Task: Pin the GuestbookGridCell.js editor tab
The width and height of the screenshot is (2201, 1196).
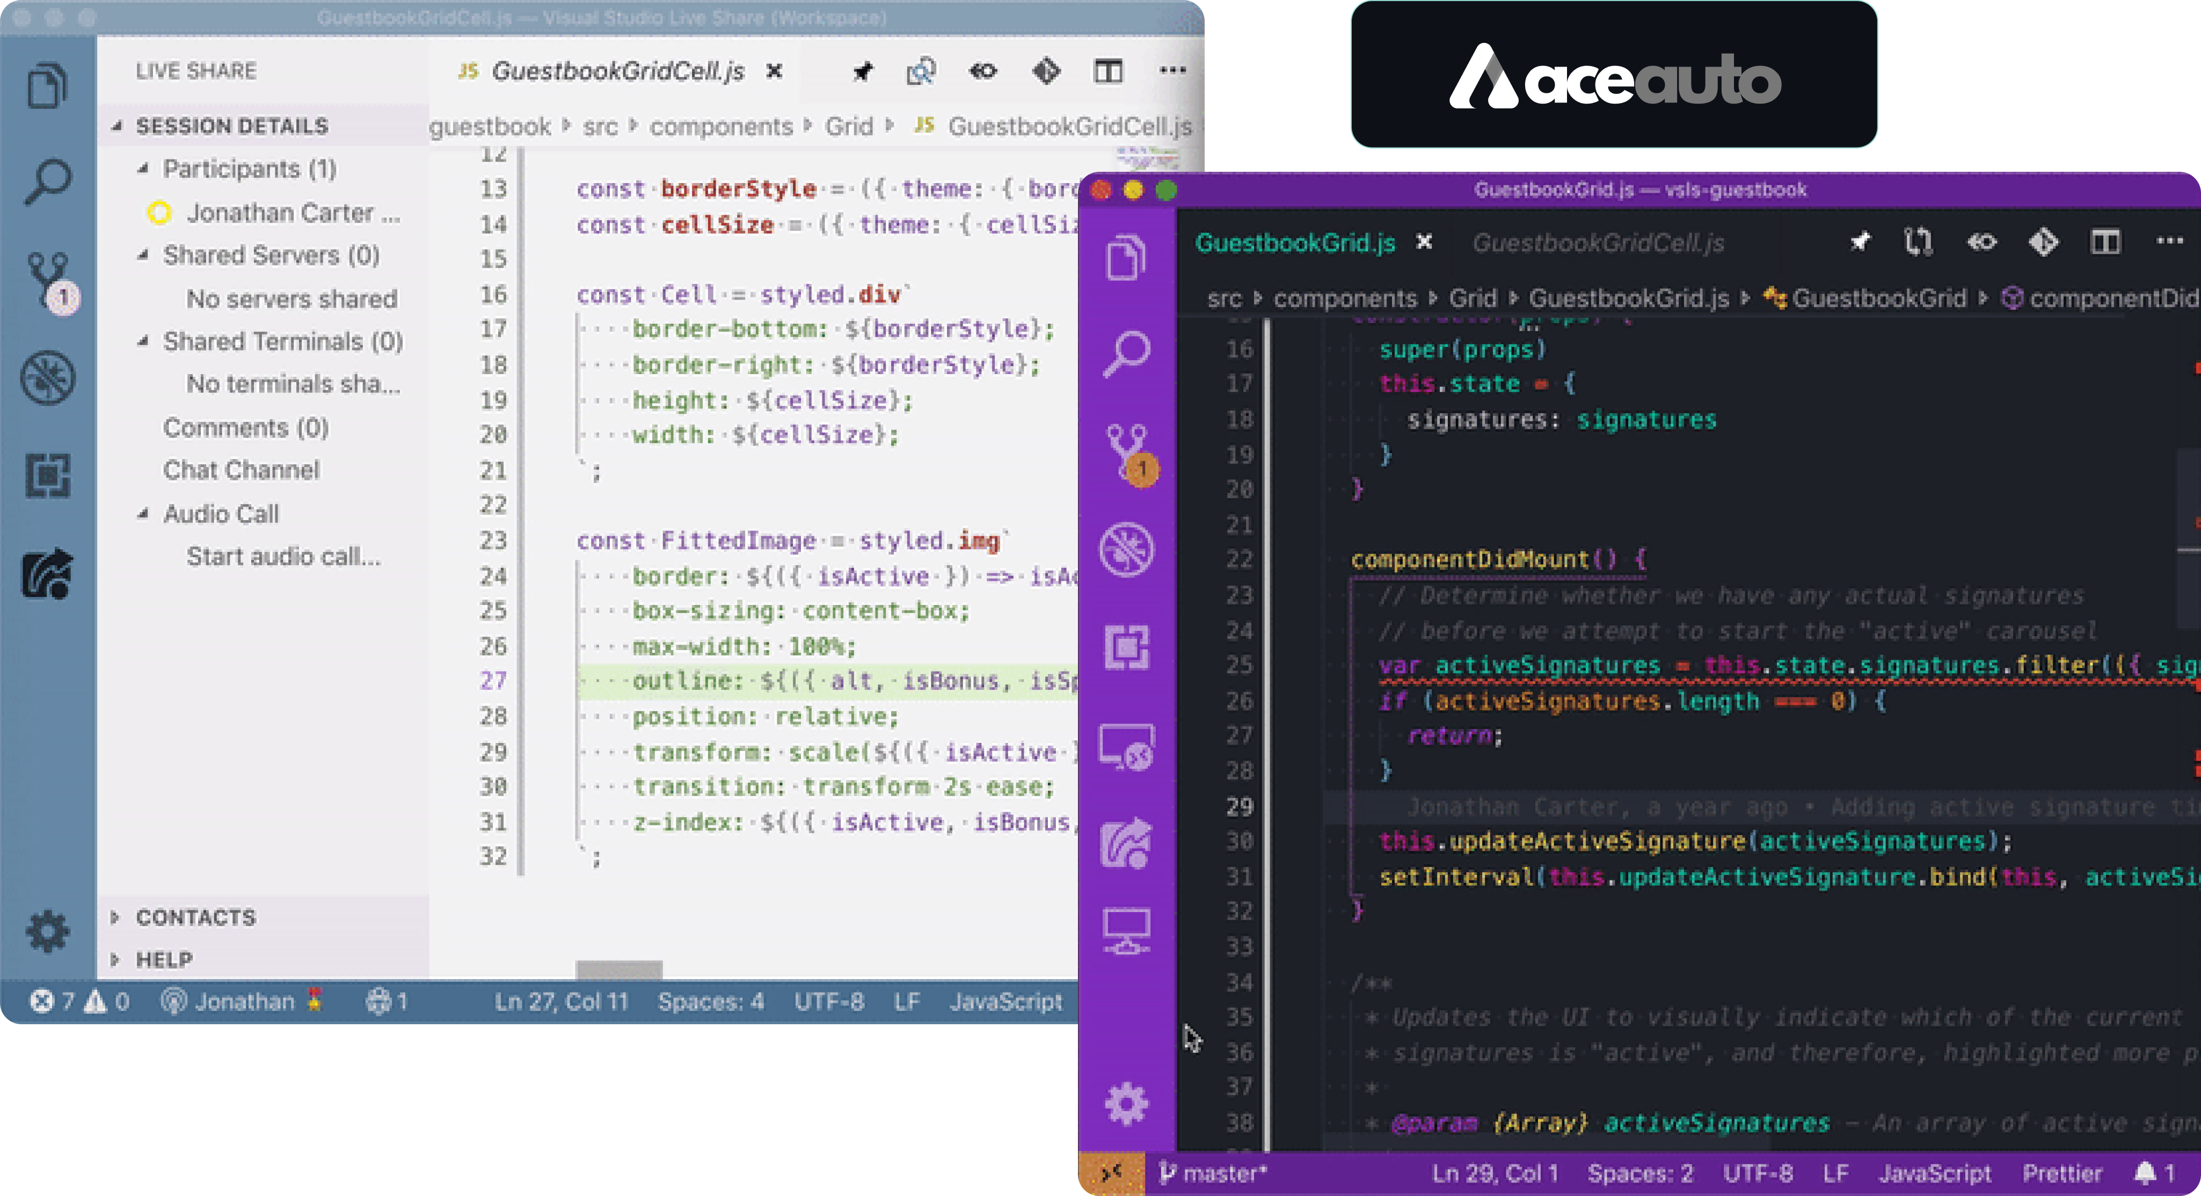Action: click(x=863, y=72)
